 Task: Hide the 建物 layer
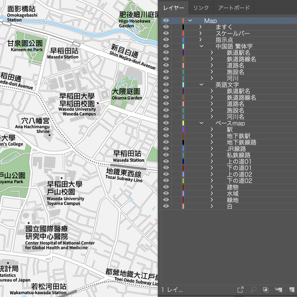(166, 187)
